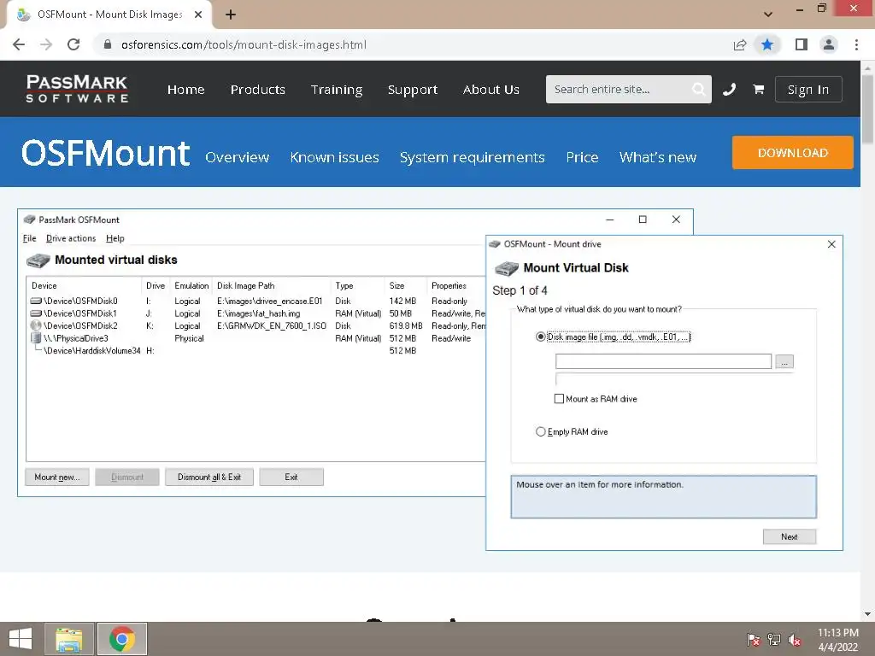Go to the What's new tab
Screen dimensions: 875x656
pyautogui.click(x=658, y=157)
